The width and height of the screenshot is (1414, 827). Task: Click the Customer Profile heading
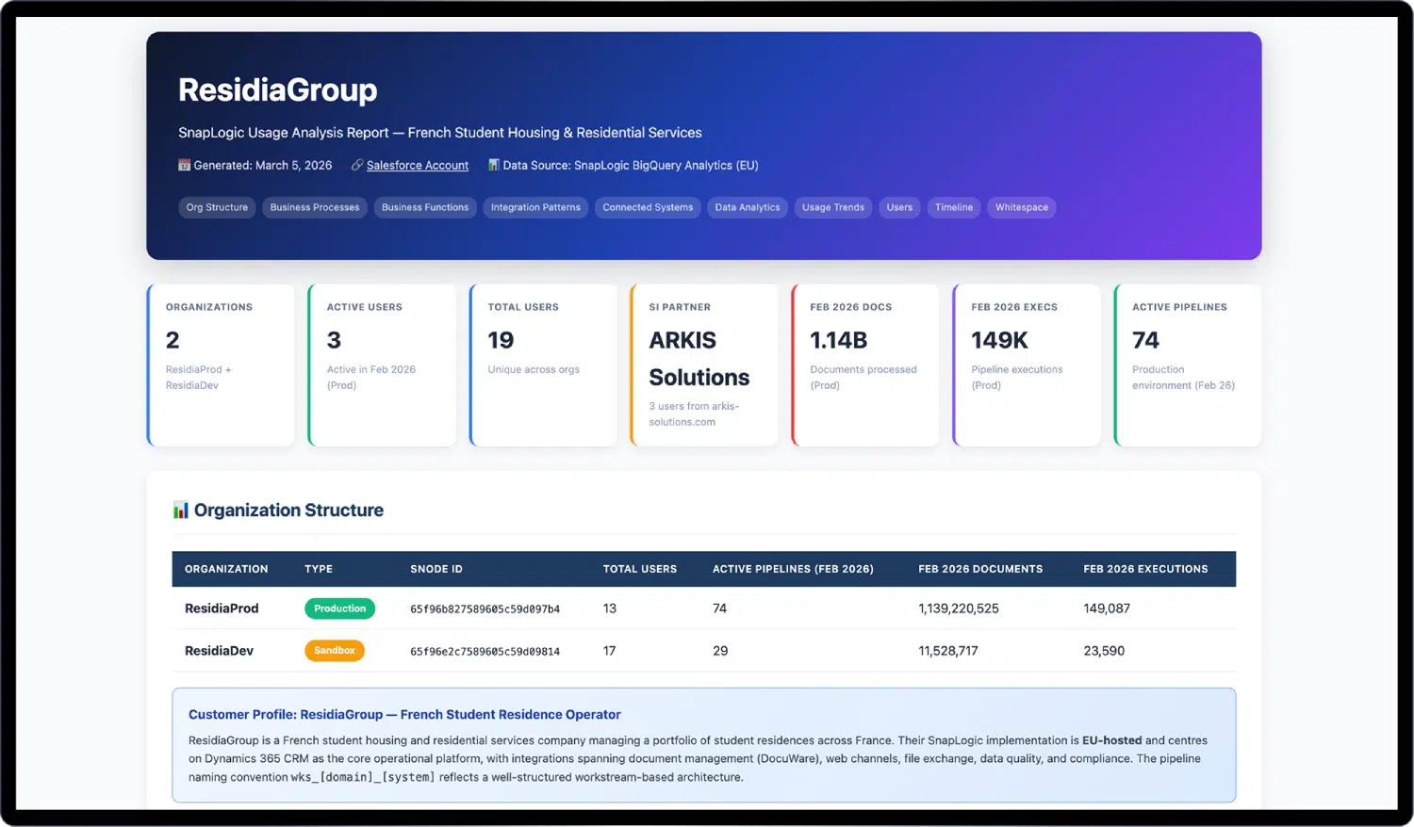[x=404, y=715]
